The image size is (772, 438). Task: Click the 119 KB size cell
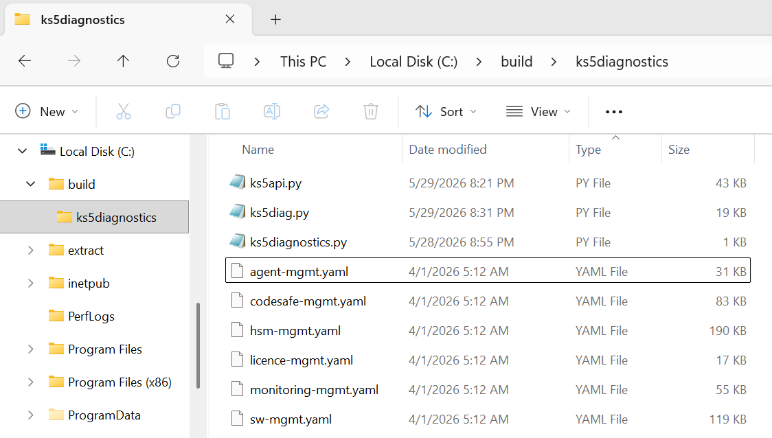click(727, 419)
